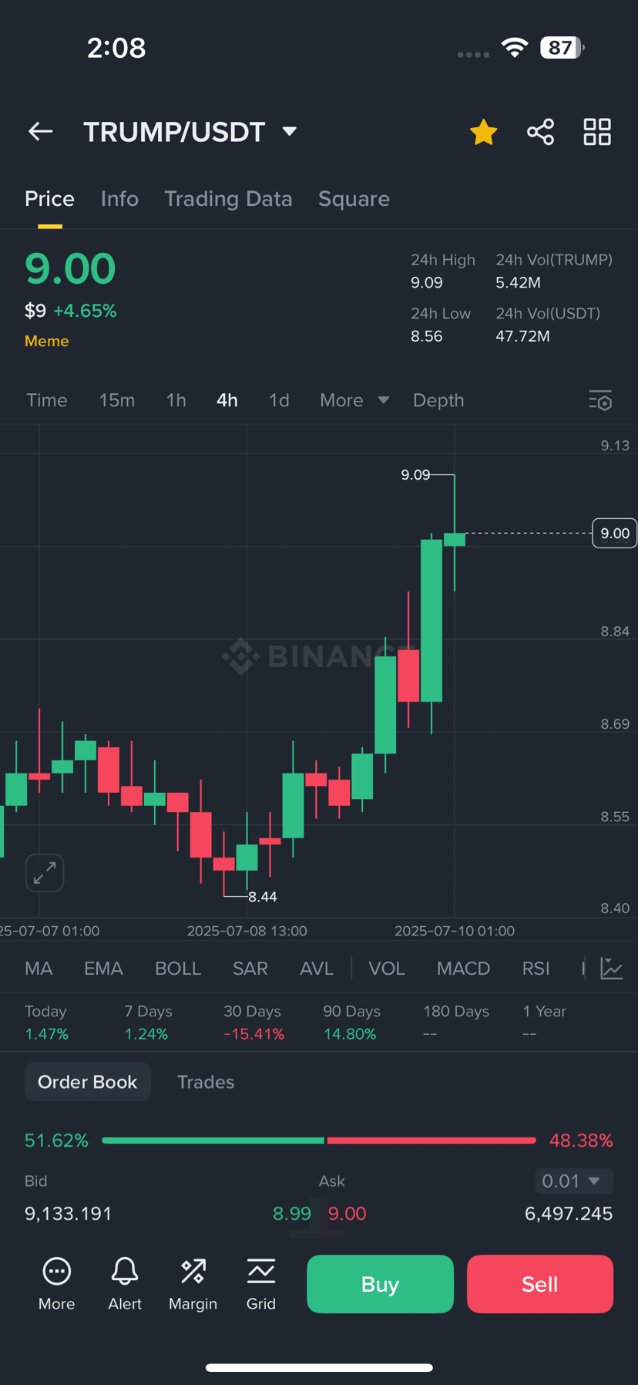Open the chart settings icon beside Depth
Screen dimensions: 638x1385
600,400
